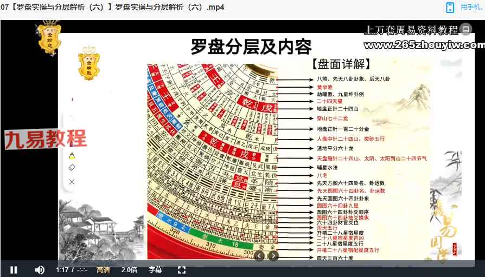The image size is (485, 277).
Task: Go to previous slide arrow
Action: (x=259, y=256)
